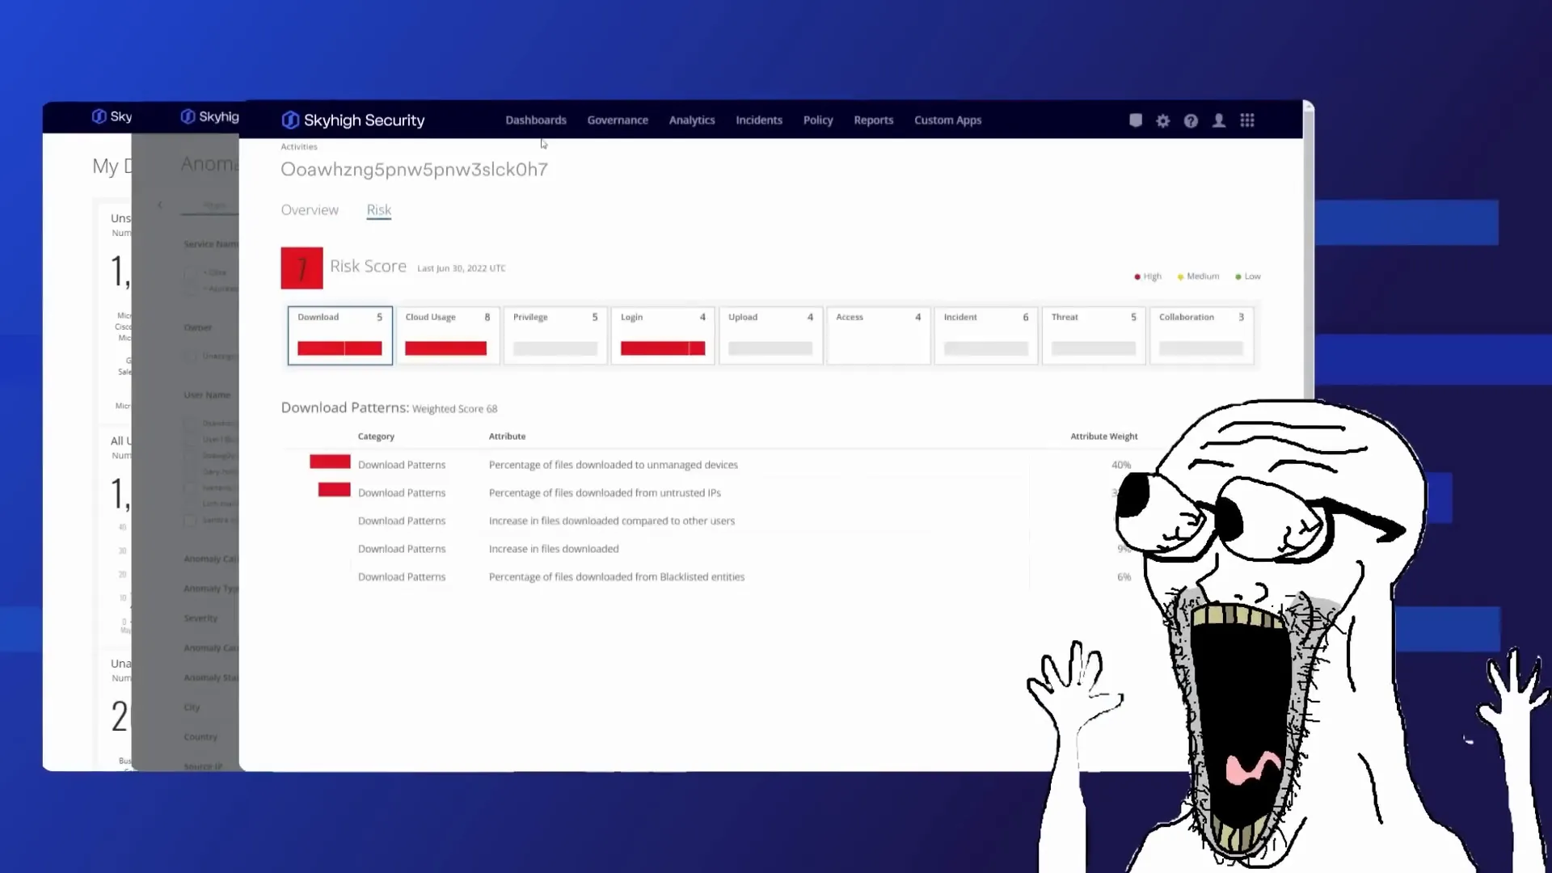Click the Category column header
This screenshot has height=873, width=1552.
click(x=376, y=436)
